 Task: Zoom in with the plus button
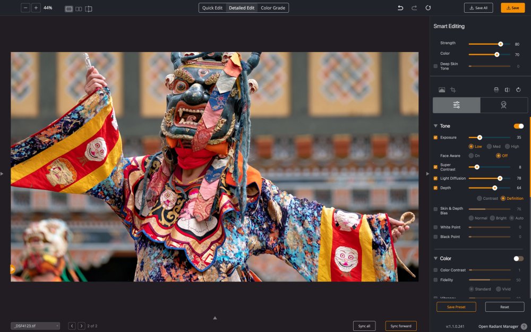click(x=36, y=8)
